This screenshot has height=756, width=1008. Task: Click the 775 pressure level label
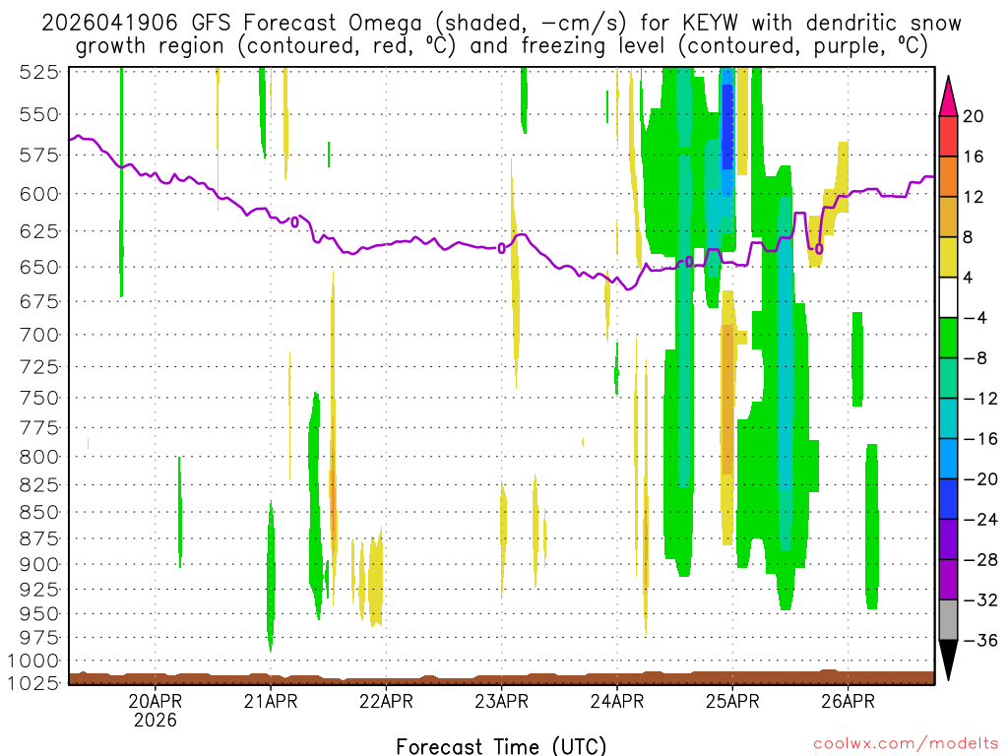point(39,428)
